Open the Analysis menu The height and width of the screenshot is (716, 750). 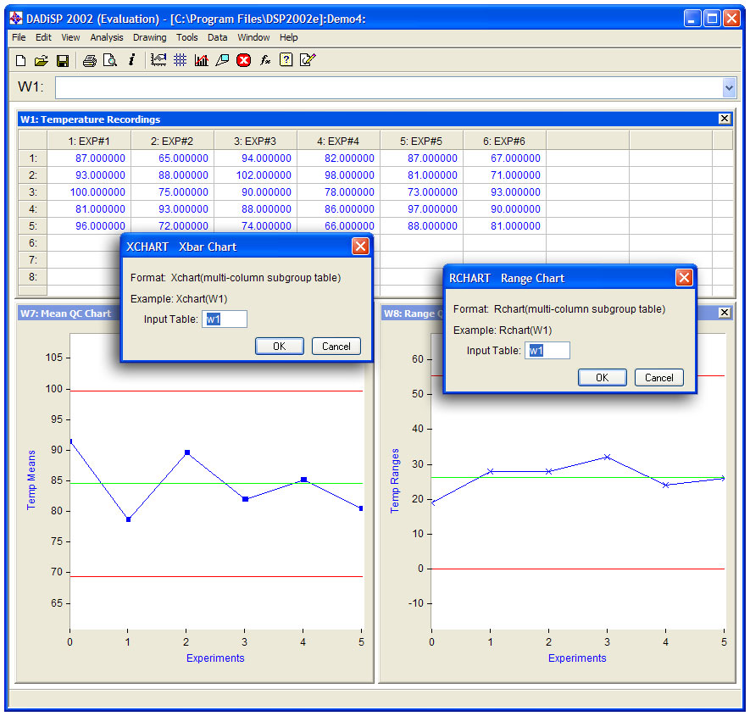pos(107,37)
